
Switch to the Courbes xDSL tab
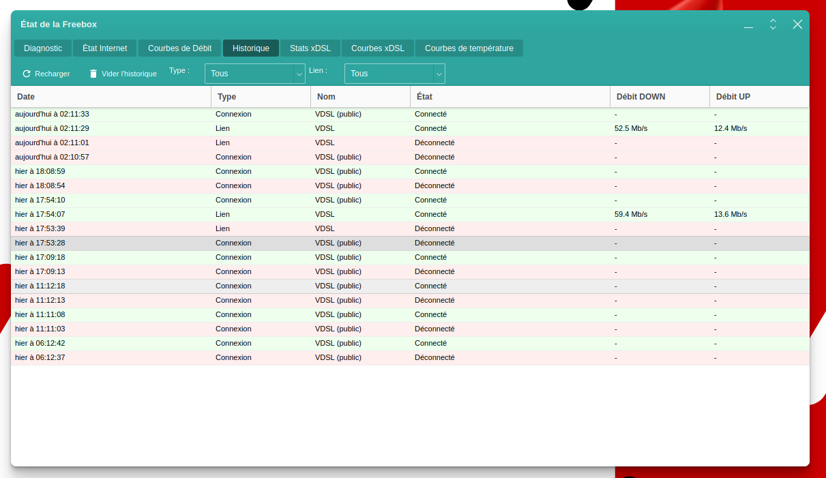pos(378,48)
